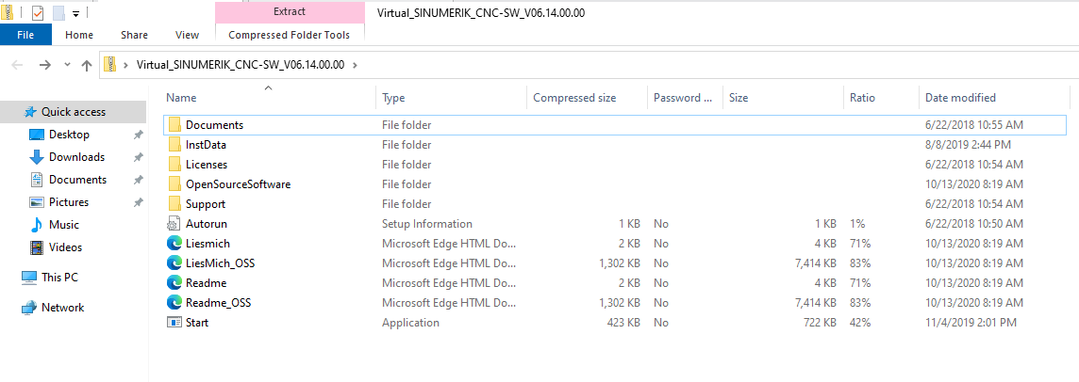1079x382 pixels.
Task: Open the Start application file
Action: pyautogui.click(x=197, y=323)
